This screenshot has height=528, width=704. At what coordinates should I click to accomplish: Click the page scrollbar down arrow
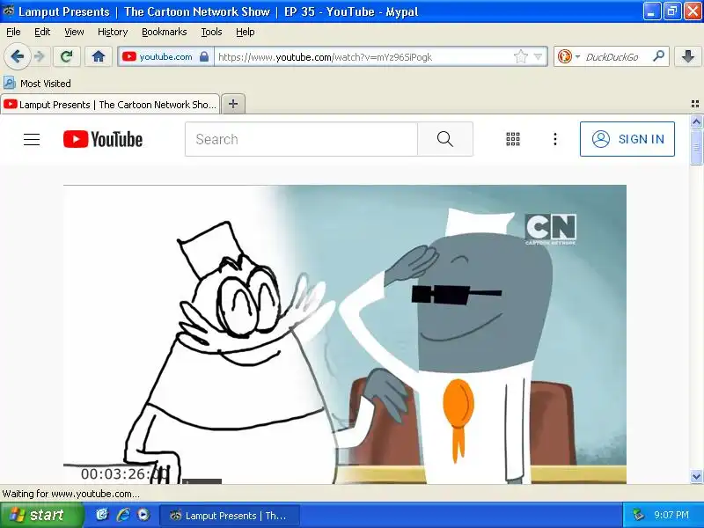[696, 476]
